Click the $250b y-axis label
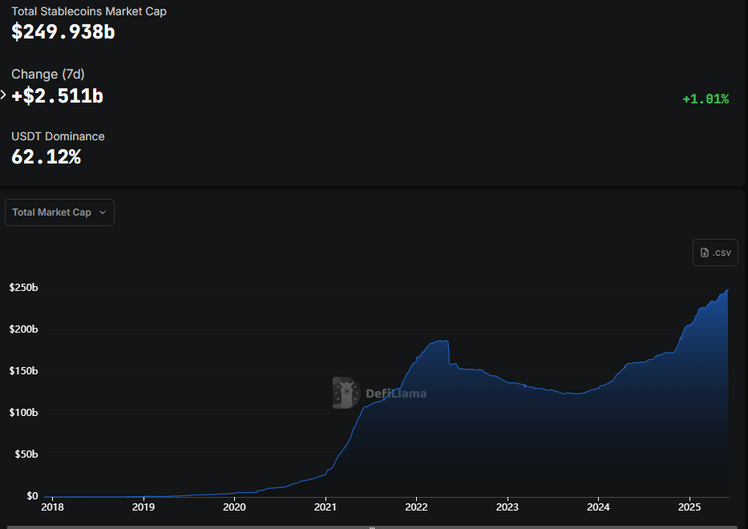Image resolution: width=748 pixels, height=529 pixels. coord(23,288)
